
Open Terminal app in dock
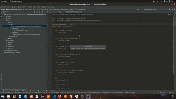pyautogui.click(x=82, y=96)
